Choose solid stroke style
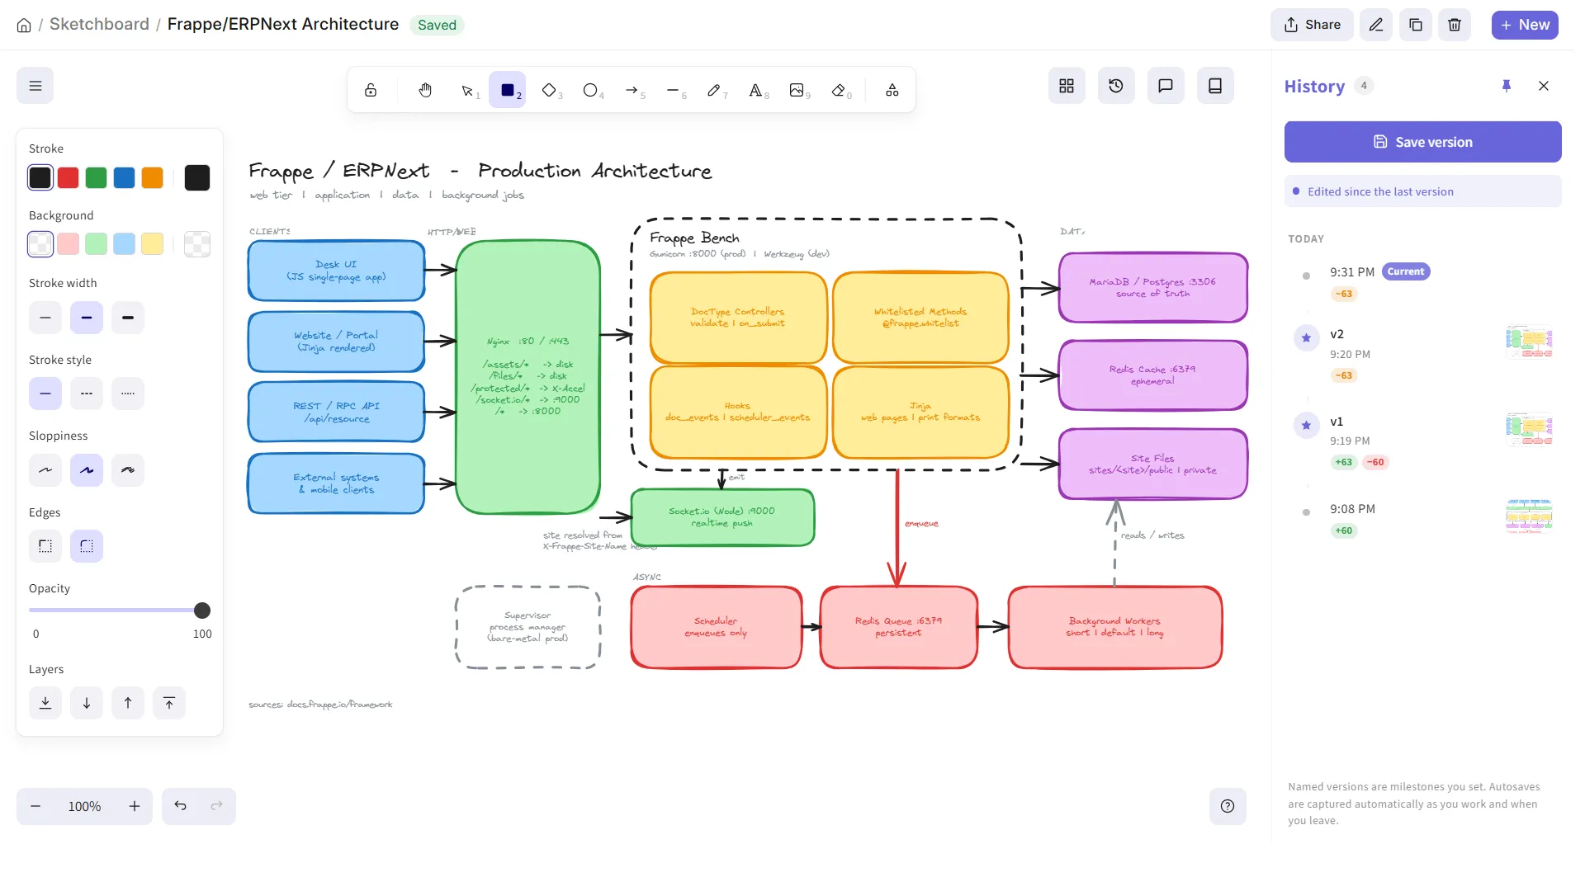 pos(45,394)
